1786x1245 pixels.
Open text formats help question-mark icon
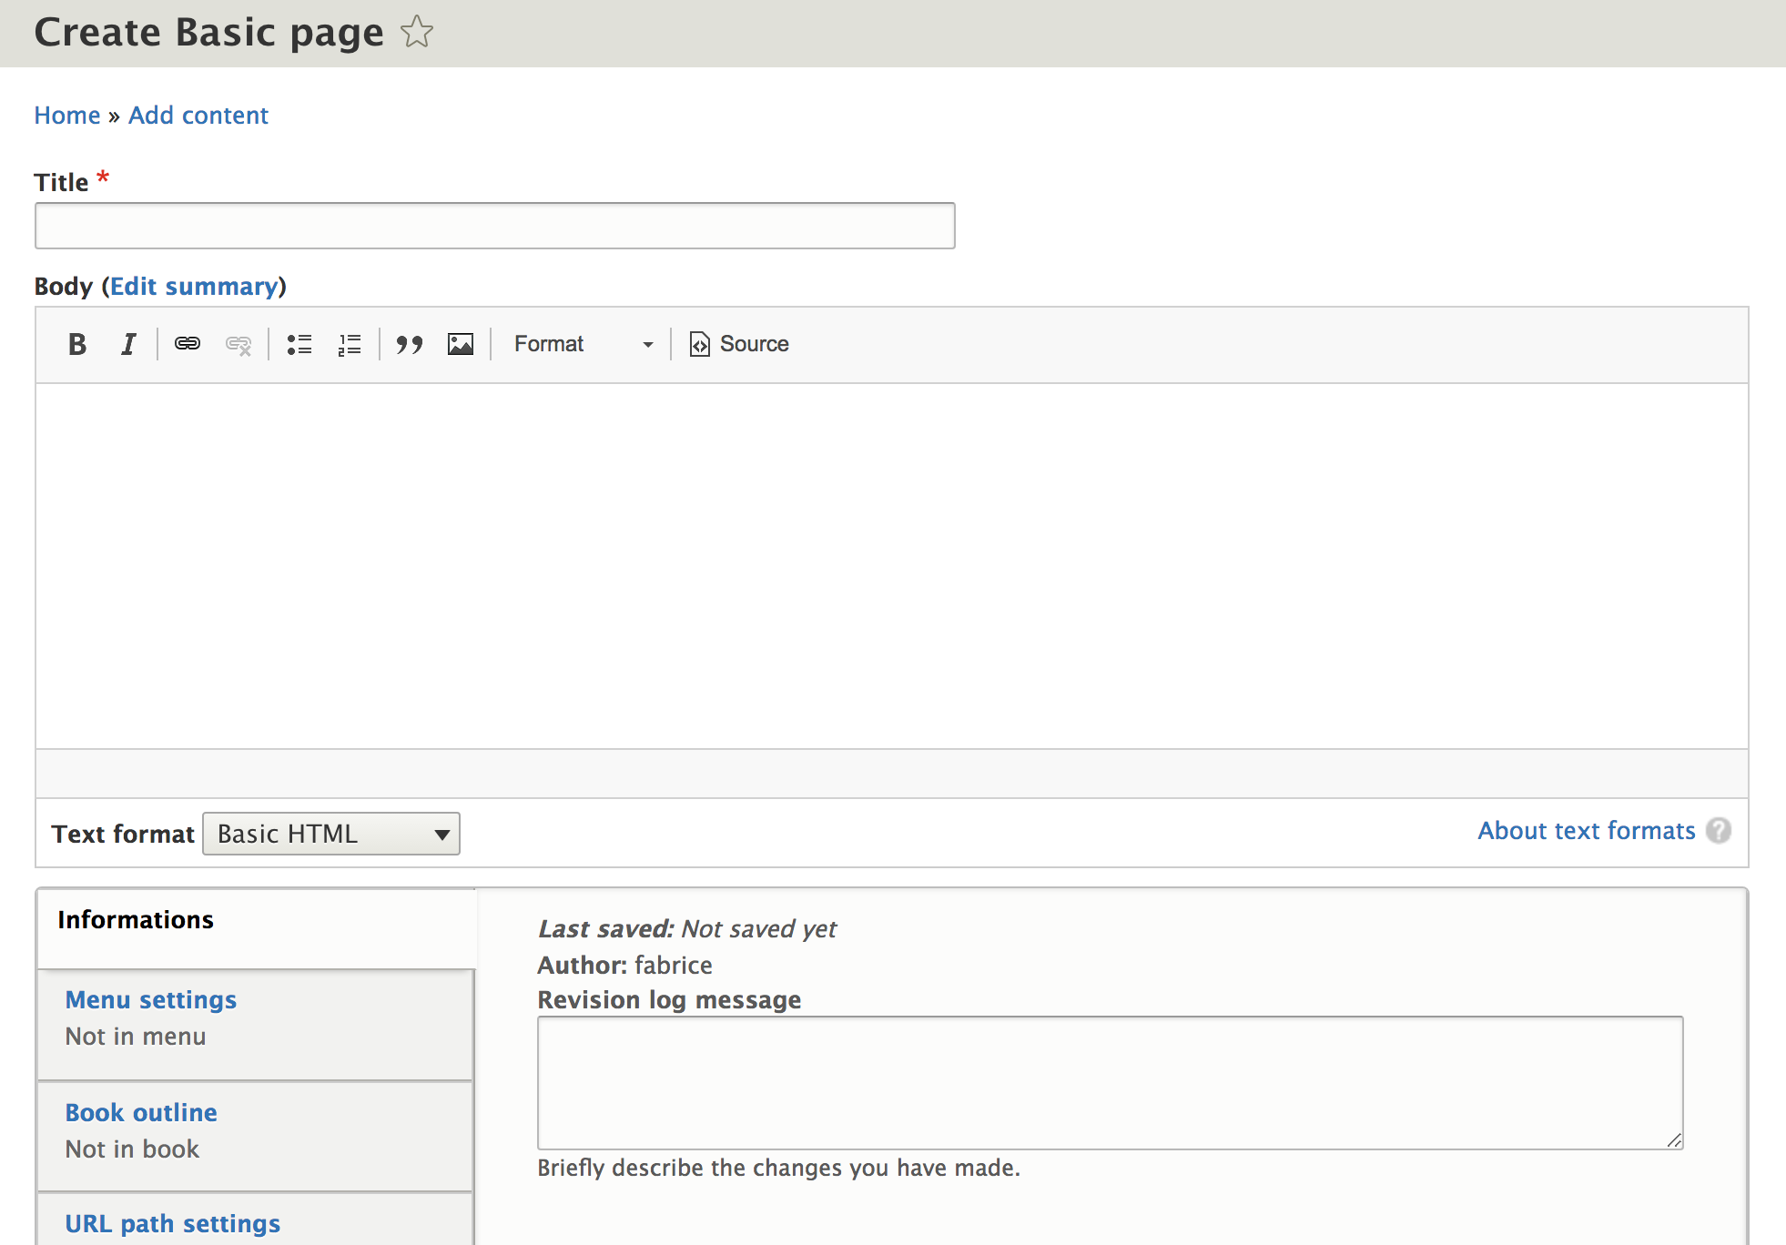click(1719, 831)
